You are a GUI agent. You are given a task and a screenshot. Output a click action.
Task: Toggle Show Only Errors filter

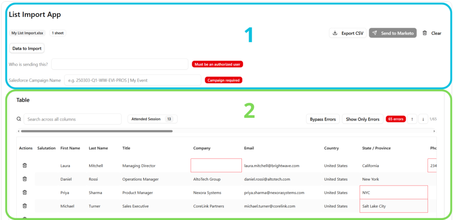point(362,119)
